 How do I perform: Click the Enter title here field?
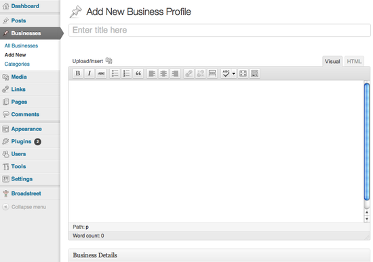[219, 31]
